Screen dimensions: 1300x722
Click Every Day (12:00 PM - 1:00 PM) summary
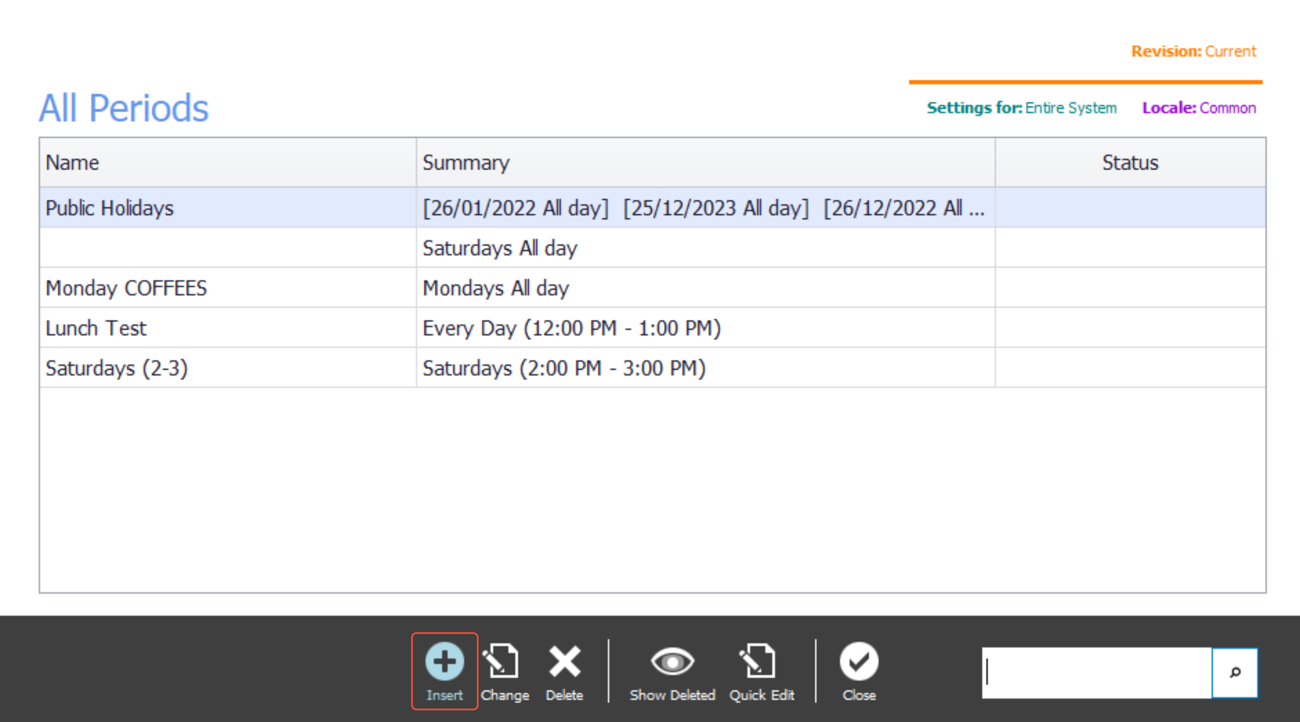pyautogui.click(x=571, y=328)
